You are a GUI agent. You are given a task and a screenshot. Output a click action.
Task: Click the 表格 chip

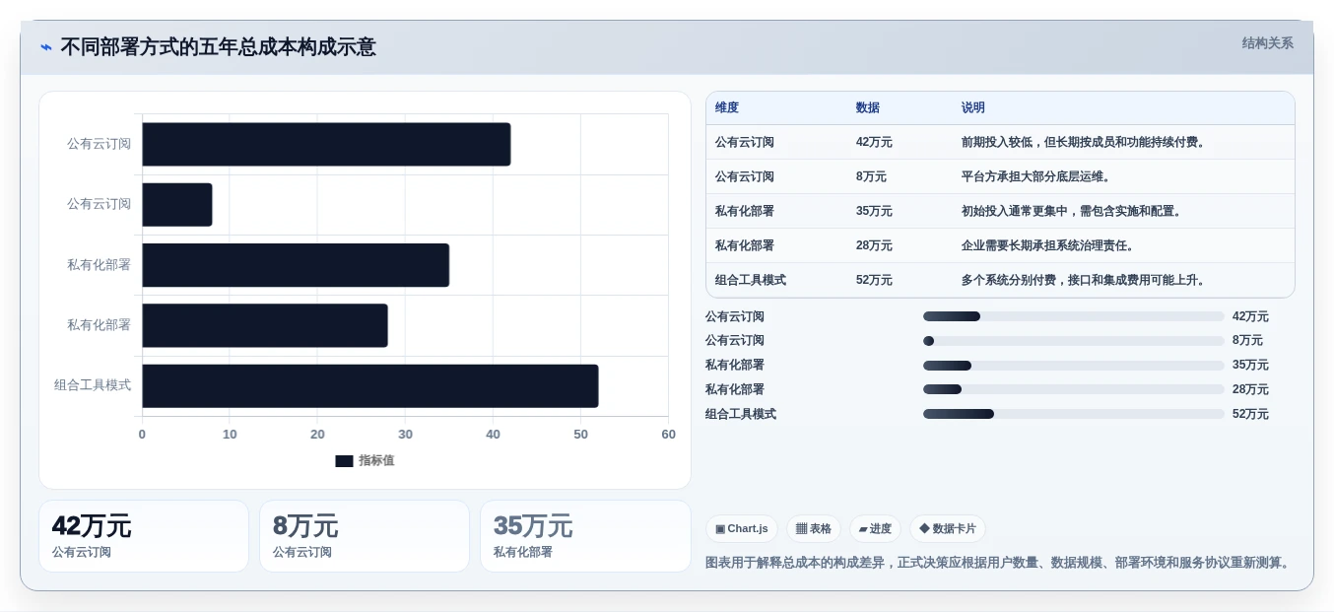click(813, 529)
